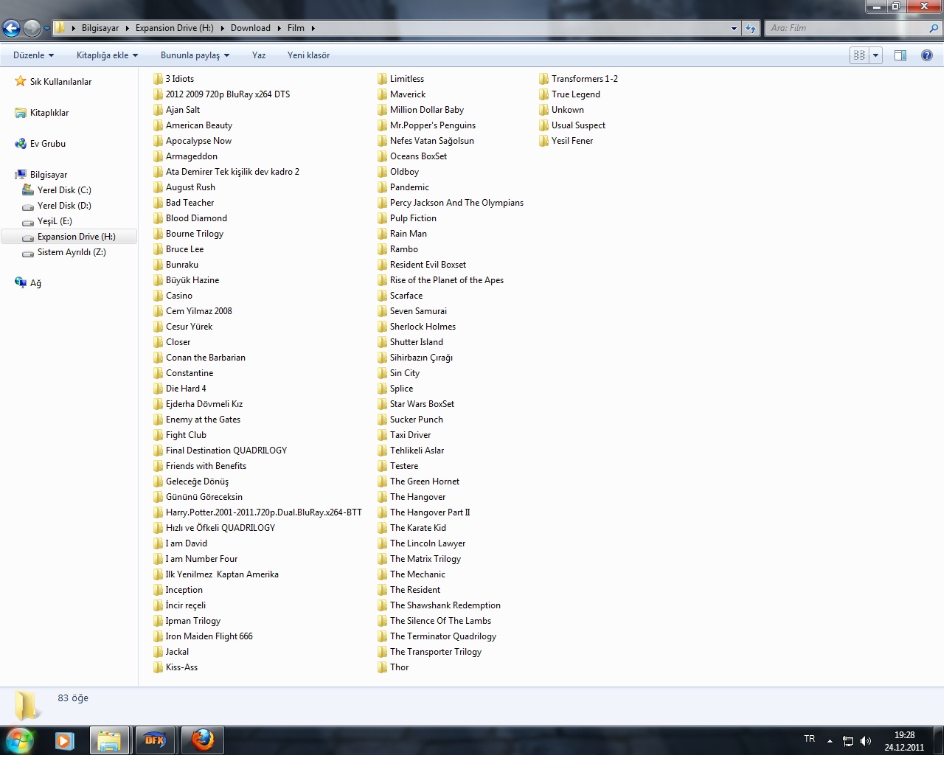Image resolution: width=952 pixels, height=758 pixels.
Task: Select Final Destination QUADRILOGY folder name
Action: 226,451
